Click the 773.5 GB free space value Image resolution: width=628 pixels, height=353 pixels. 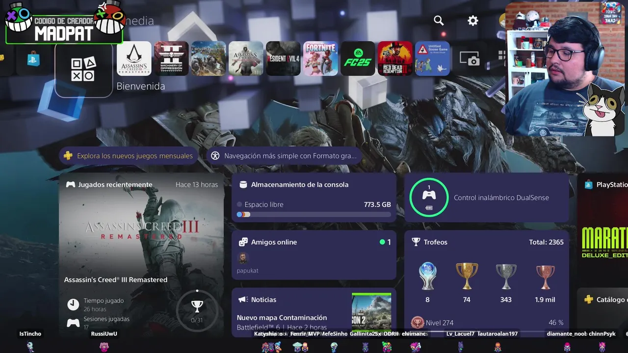[377, 204]
